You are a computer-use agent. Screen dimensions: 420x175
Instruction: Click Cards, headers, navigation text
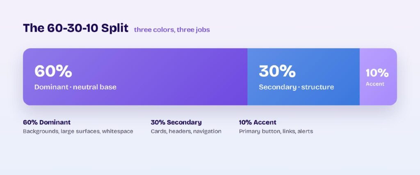186,131
